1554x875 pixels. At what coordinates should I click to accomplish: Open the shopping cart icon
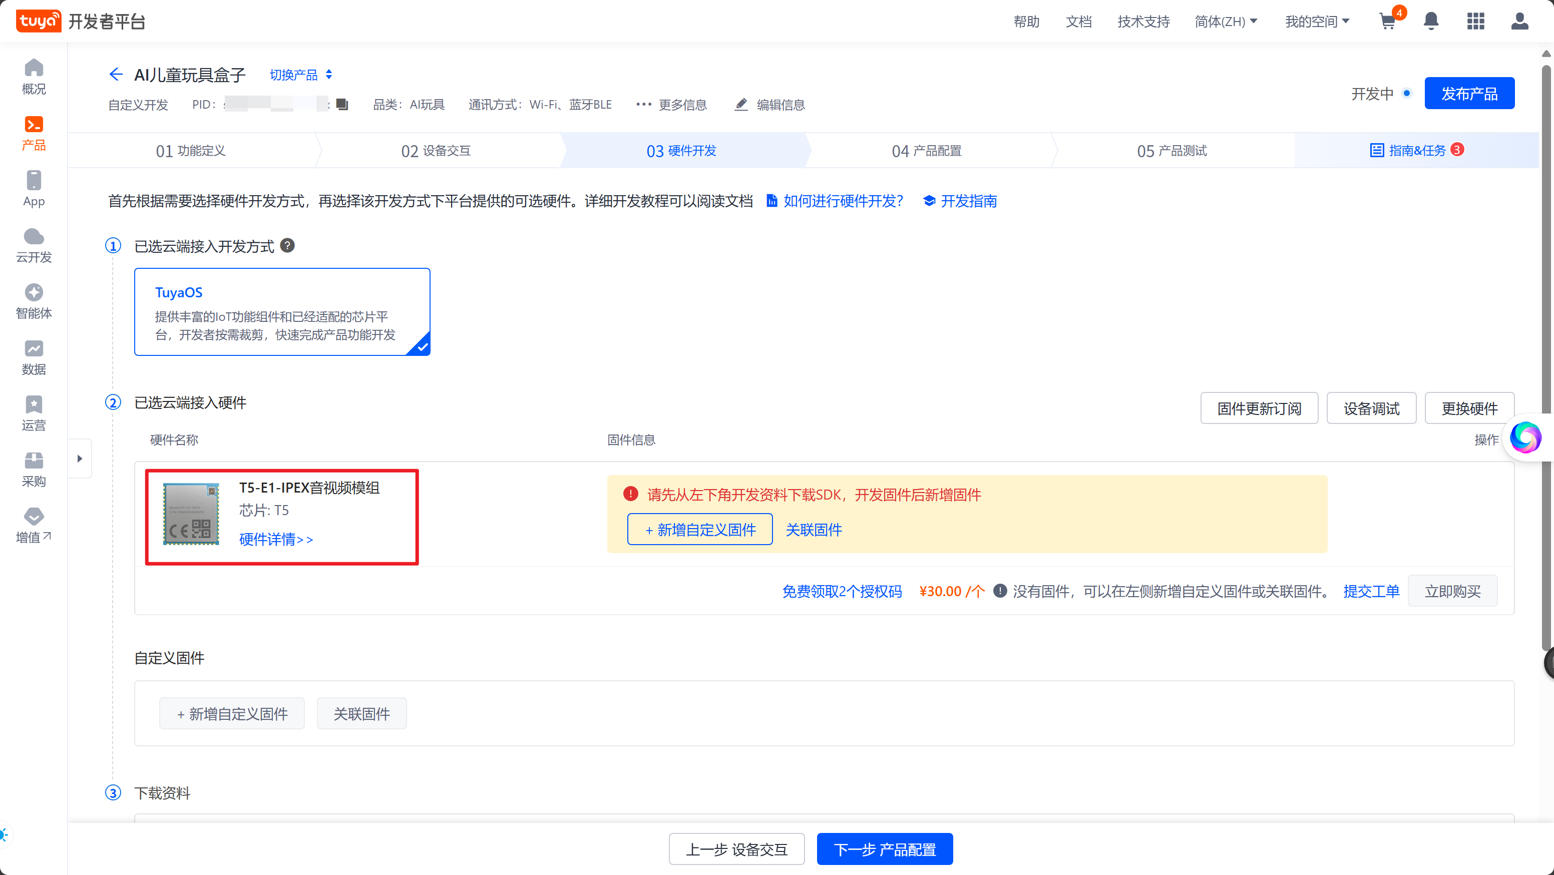tap(1387, 22)
